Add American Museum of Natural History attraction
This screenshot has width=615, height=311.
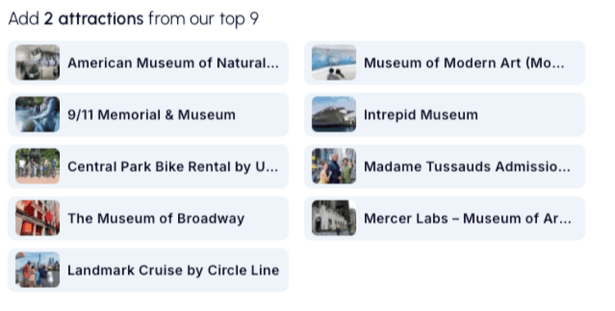click(148, 63)
